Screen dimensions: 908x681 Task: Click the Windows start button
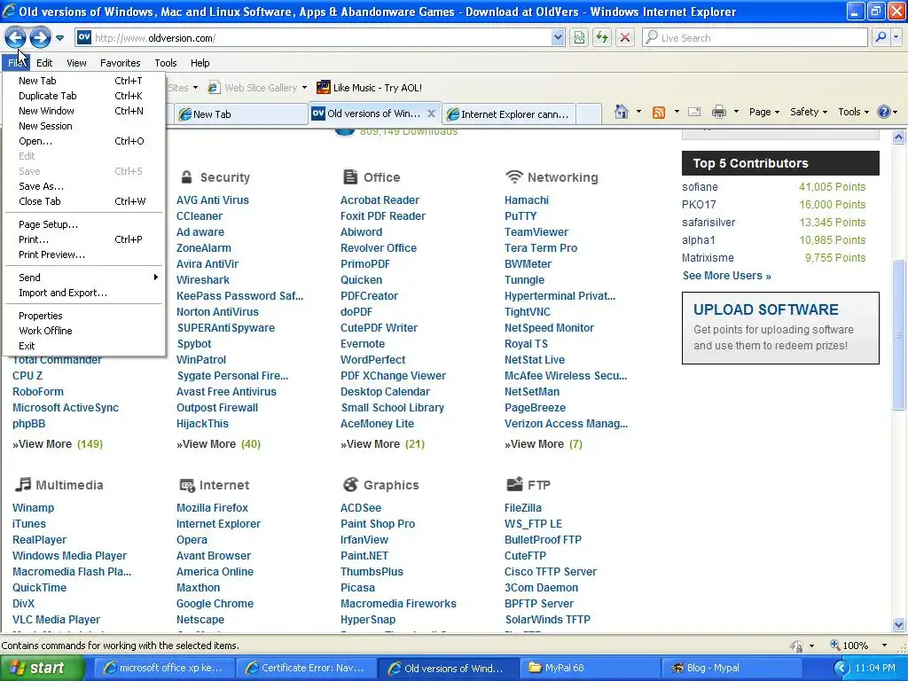point(42,668)
